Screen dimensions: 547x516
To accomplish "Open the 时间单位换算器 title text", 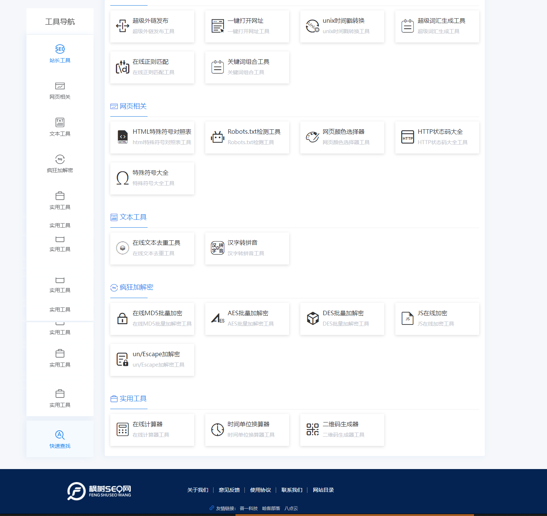I will [x=249, y=424].
